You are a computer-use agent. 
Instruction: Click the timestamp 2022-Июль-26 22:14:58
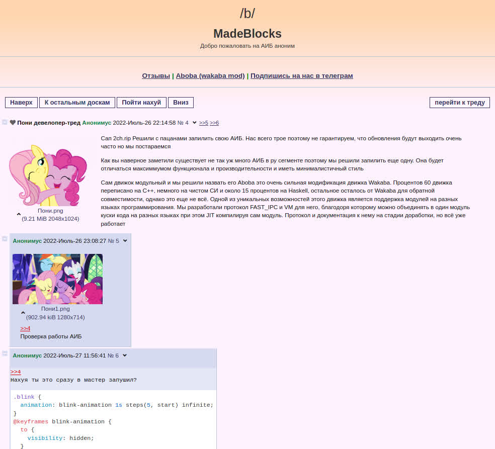[144, 123]
